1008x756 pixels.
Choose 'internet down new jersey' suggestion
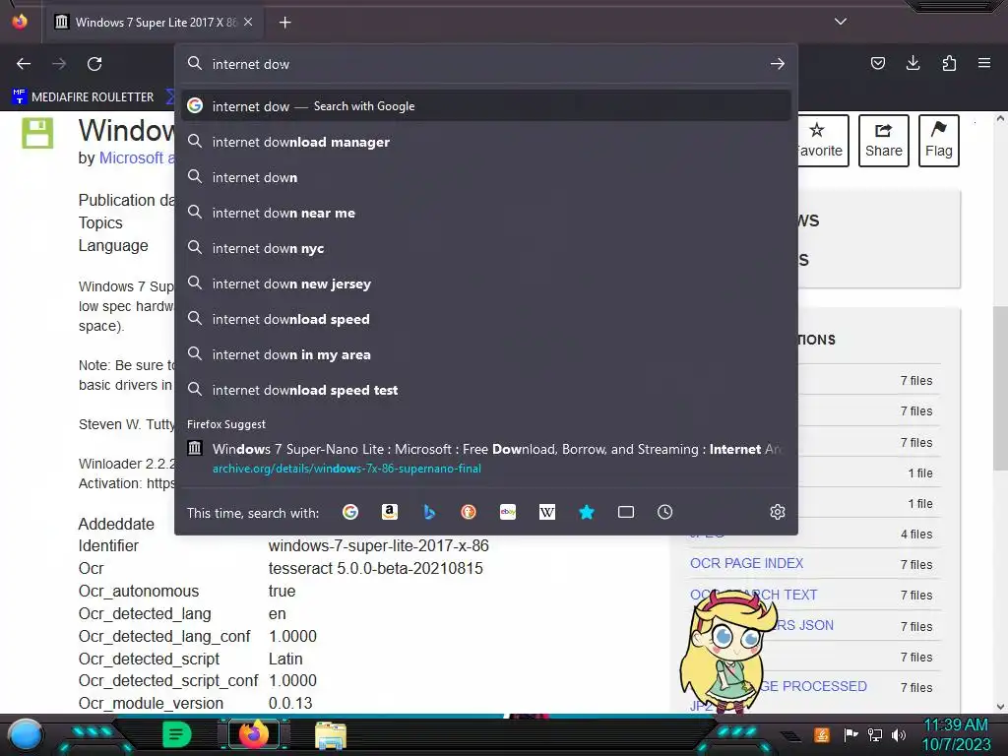click(x=486, y=283)
